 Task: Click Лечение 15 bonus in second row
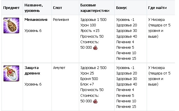tap(126, 106)
